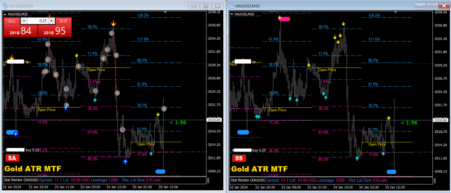Decrease lot volume with the down arrow
Screen dimensions: 451x193
click(24, 21)
